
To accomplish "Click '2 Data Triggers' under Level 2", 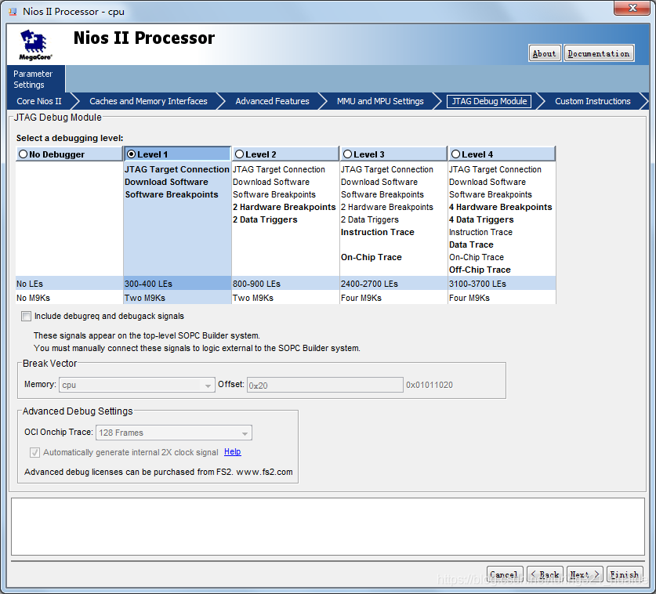I will [265, 219].
